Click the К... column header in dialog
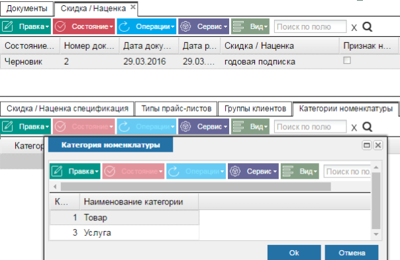 (x=65, y=202)
